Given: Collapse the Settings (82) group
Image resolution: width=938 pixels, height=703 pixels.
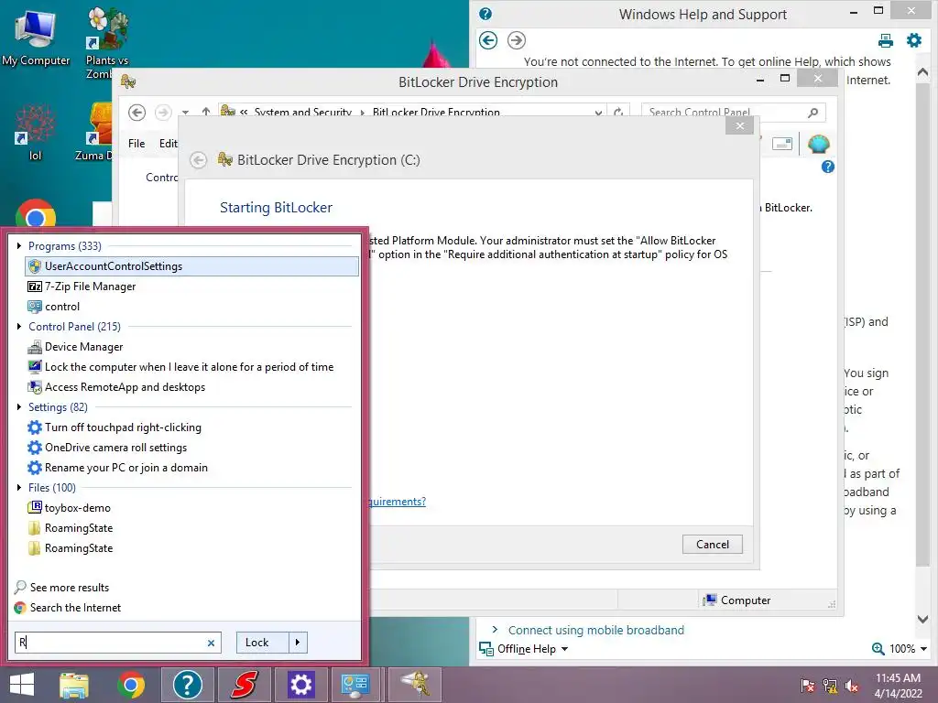Looking at the screenshot, I should (x=19, y=407).
